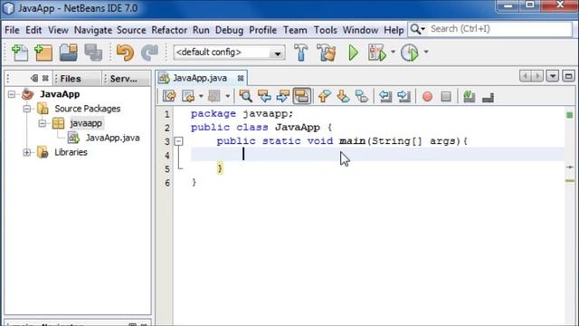Click the Stop Macro Recording square icon

[446, 97]
